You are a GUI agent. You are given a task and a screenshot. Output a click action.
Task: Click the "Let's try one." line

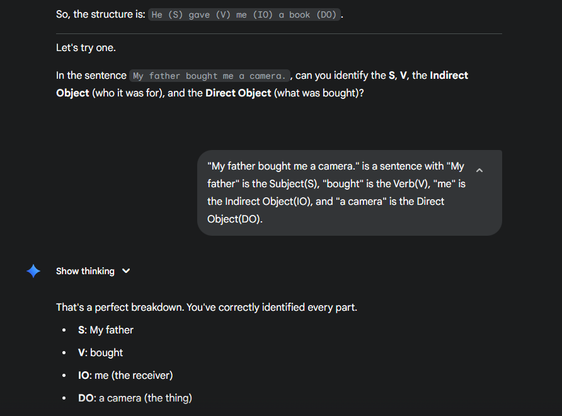pyautogui.click(x=86, y=48)
